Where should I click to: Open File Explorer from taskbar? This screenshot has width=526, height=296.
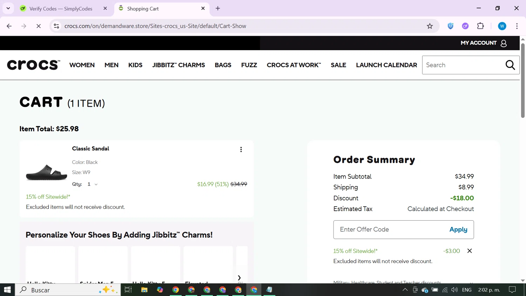coord(144,290)
